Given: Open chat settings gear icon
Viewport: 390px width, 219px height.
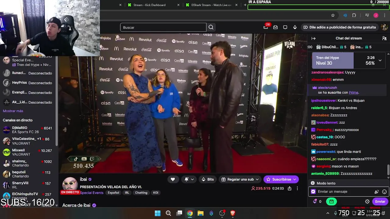Looking at the screenshot, I should click(367, 201).
